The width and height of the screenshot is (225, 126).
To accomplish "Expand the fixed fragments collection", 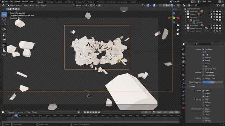I will (185, 28).
